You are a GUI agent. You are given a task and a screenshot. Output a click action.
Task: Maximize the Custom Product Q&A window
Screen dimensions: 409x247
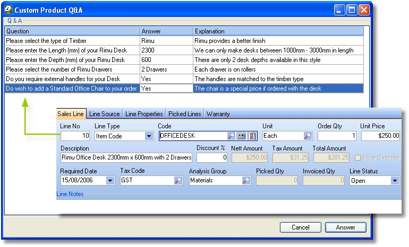tap(352, 10)
